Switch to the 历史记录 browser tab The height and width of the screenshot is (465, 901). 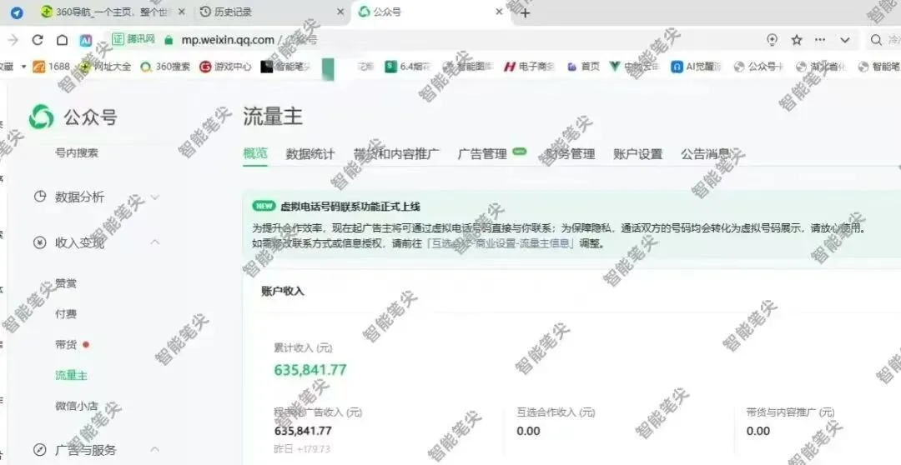(270, 12)
